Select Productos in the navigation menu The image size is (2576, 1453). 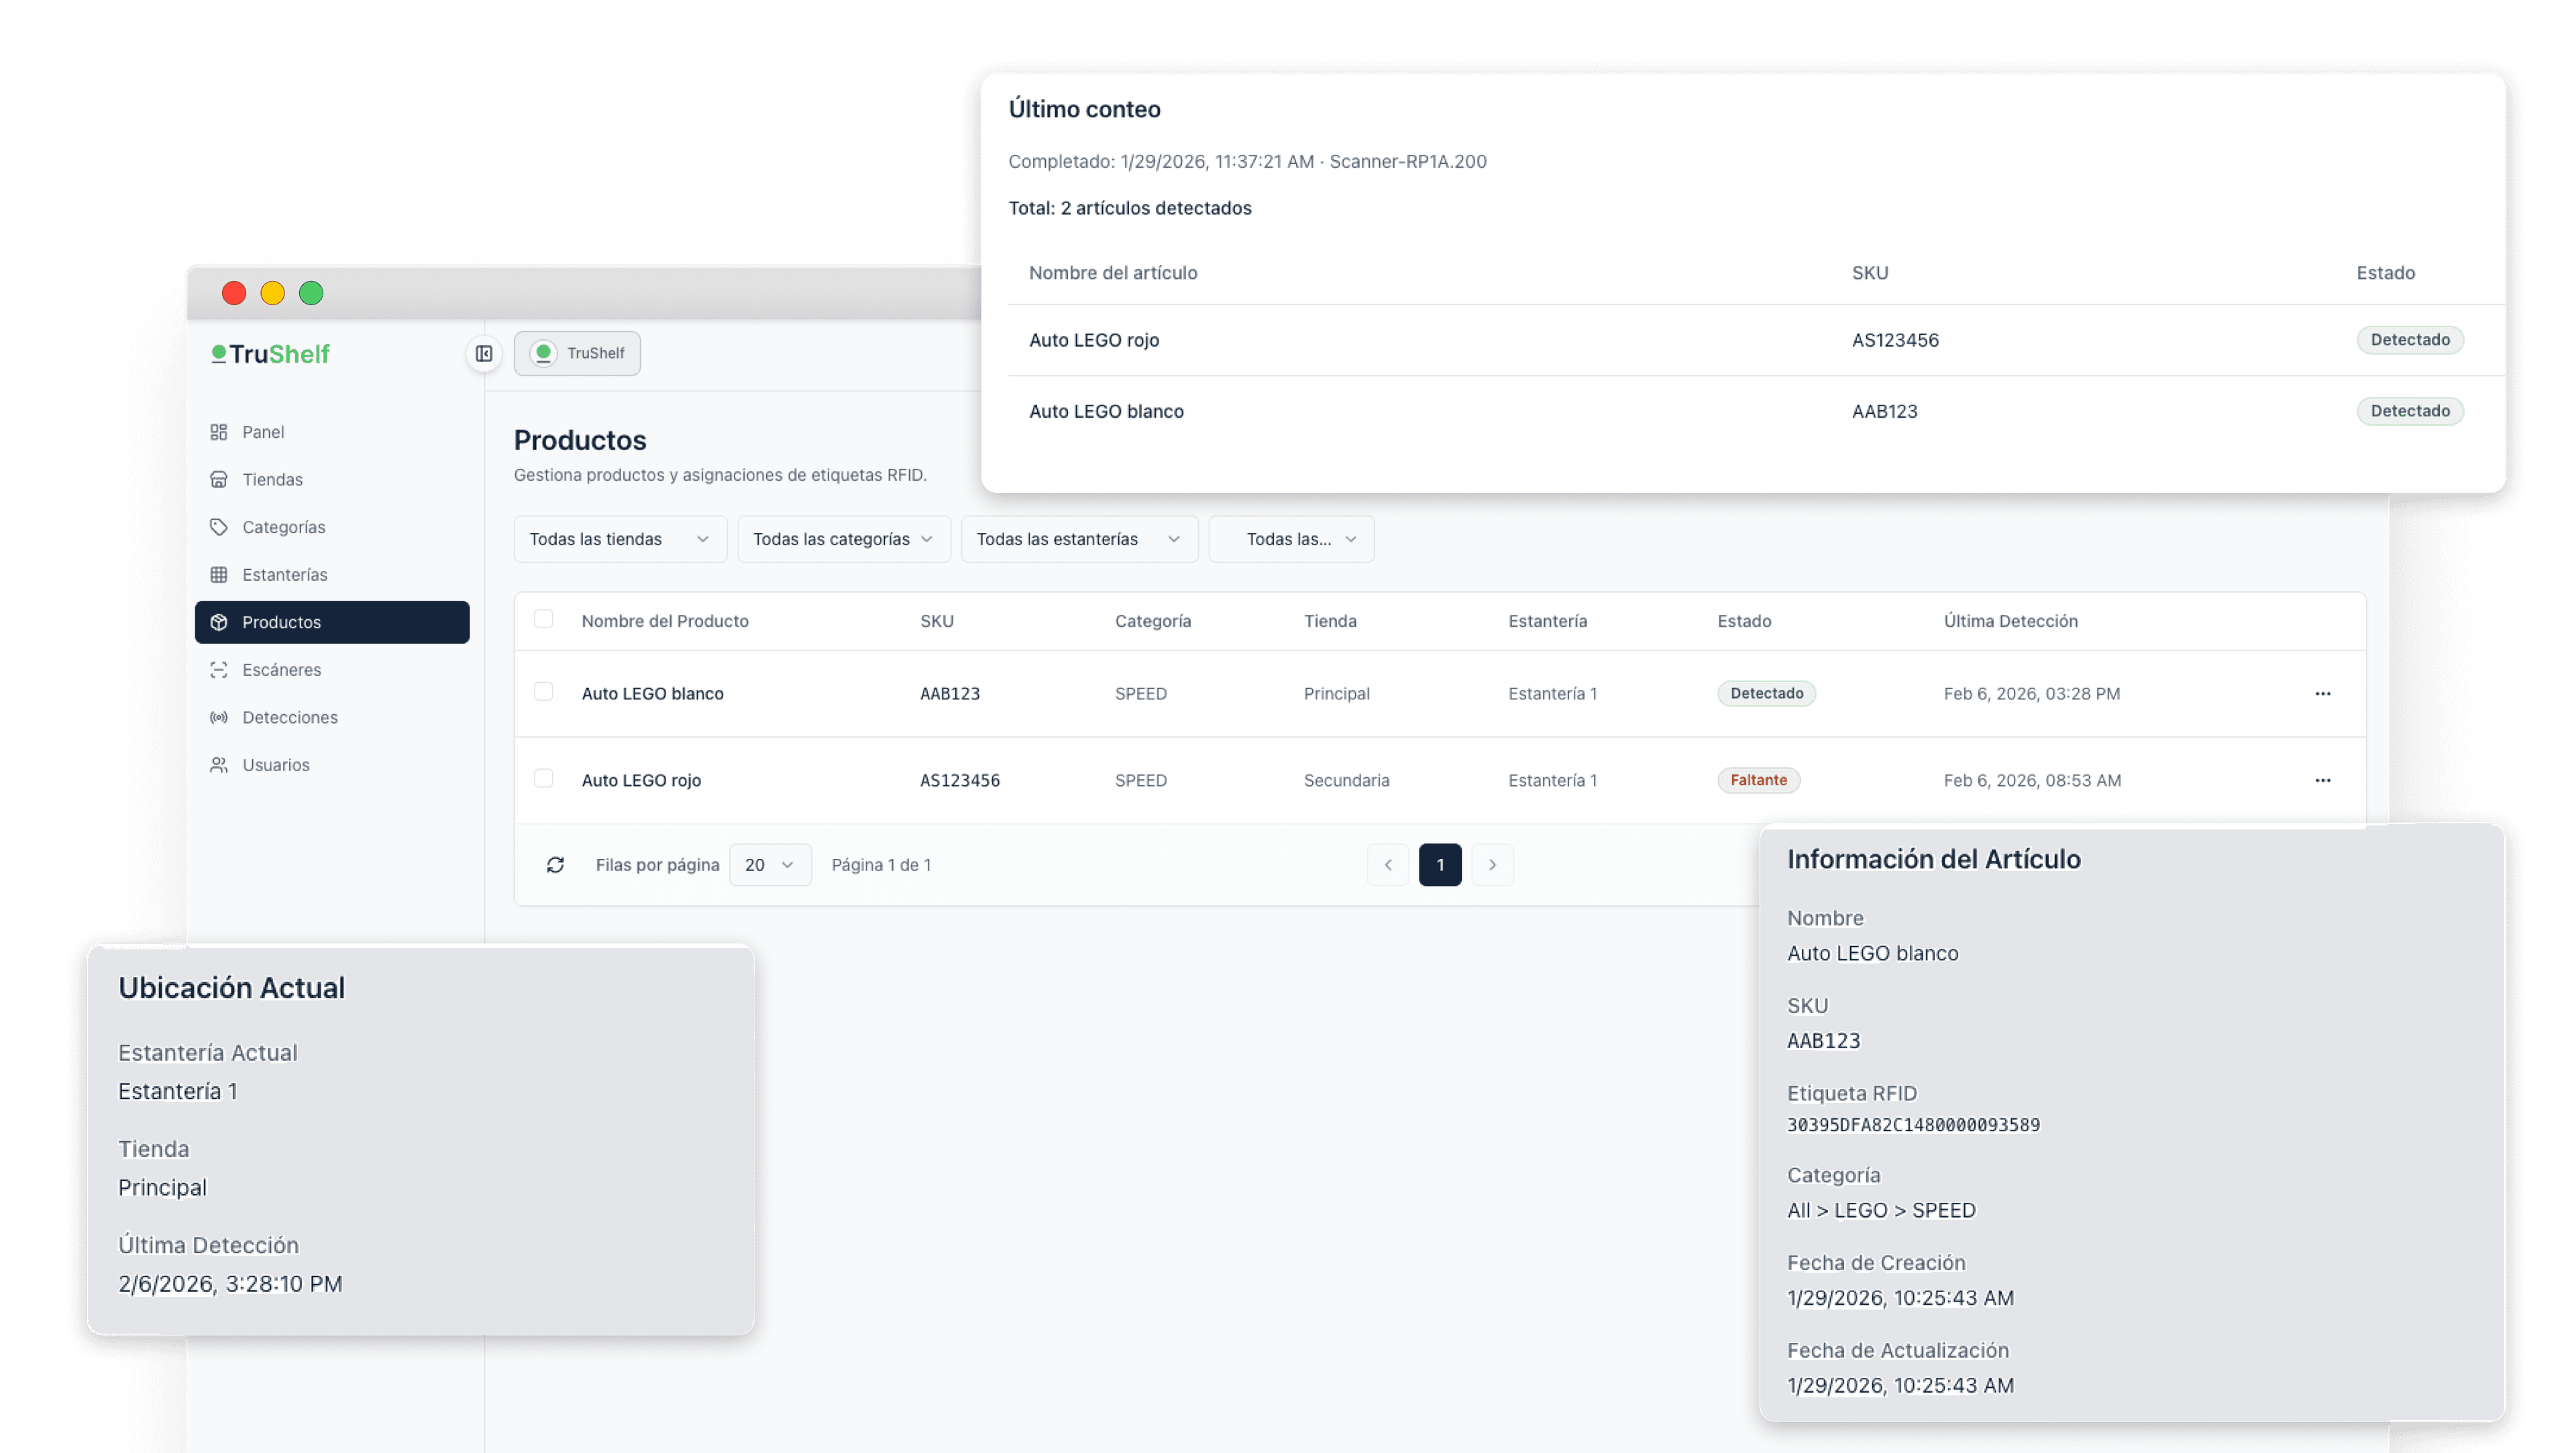281,622
